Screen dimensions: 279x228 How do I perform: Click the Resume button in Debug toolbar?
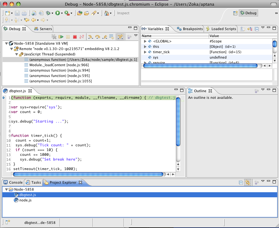pos(61,37)
